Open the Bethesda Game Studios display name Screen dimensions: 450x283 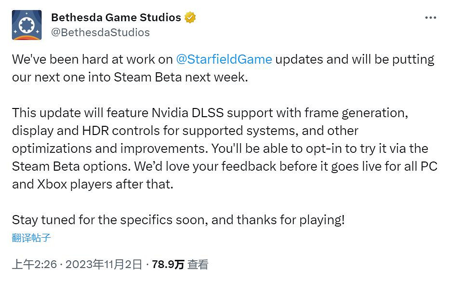[x=116, y=18]
